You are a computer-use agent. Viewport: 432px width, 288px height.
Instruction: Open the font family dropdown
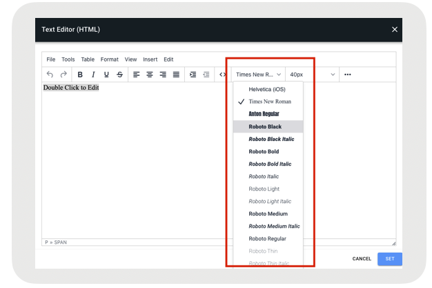tap(258, 75)
